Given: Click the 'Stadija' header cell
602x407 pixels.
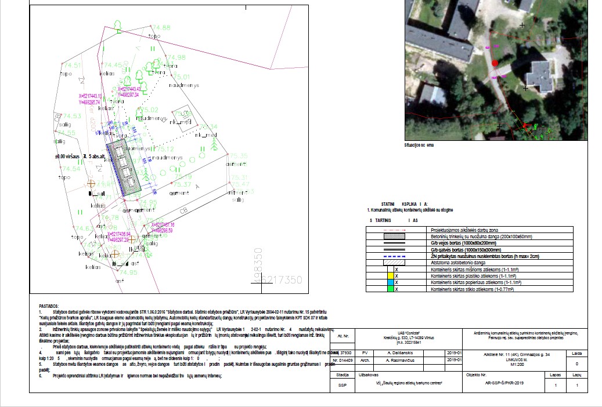Looking at the screenshot, I should pos(342,375).
